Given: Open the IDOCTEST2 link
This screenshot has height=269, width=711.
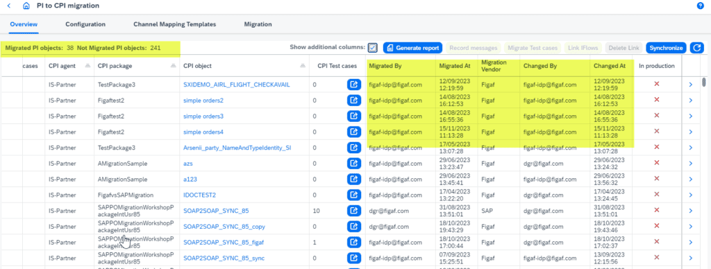Looking at the screenshot, I should coord(199,195).
